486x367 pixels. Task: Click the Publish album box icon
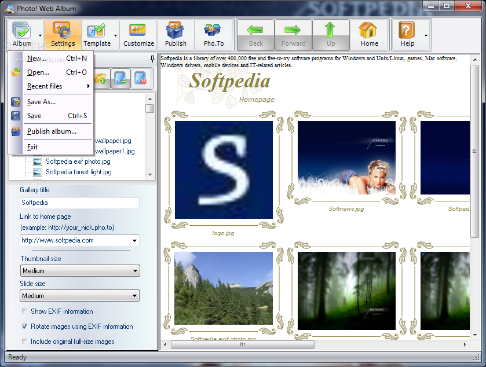[16, 131]
